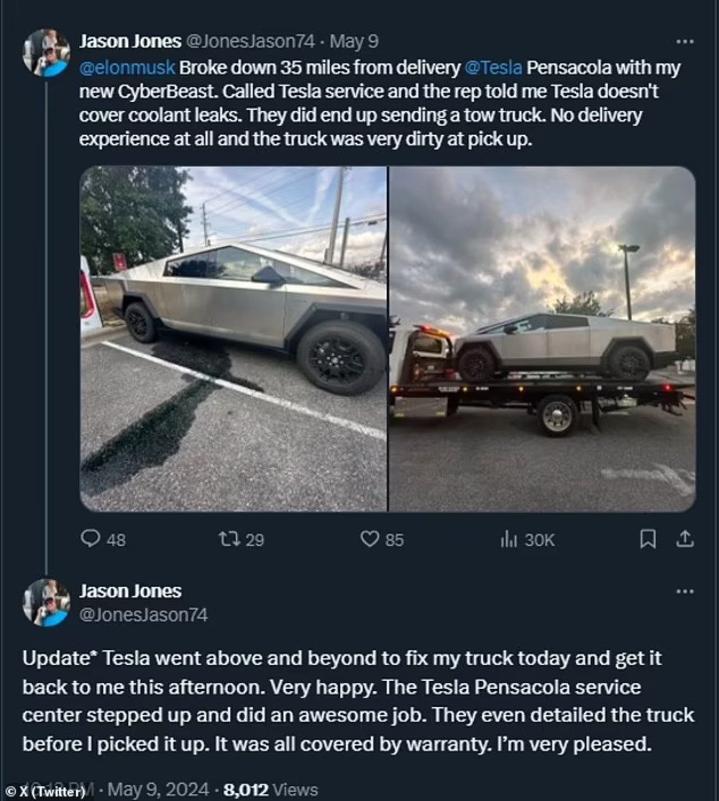Click the avatar on the update tweet

click(x=46, y=600)
